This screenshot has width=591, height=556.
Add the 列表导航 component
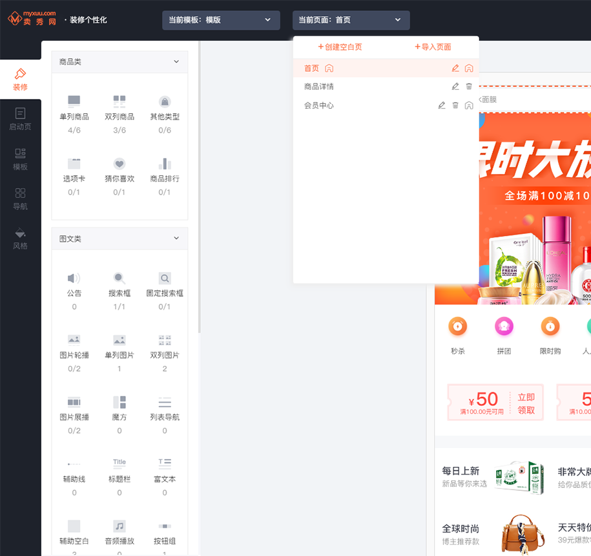pyautogui.click(x=165, y=415)
